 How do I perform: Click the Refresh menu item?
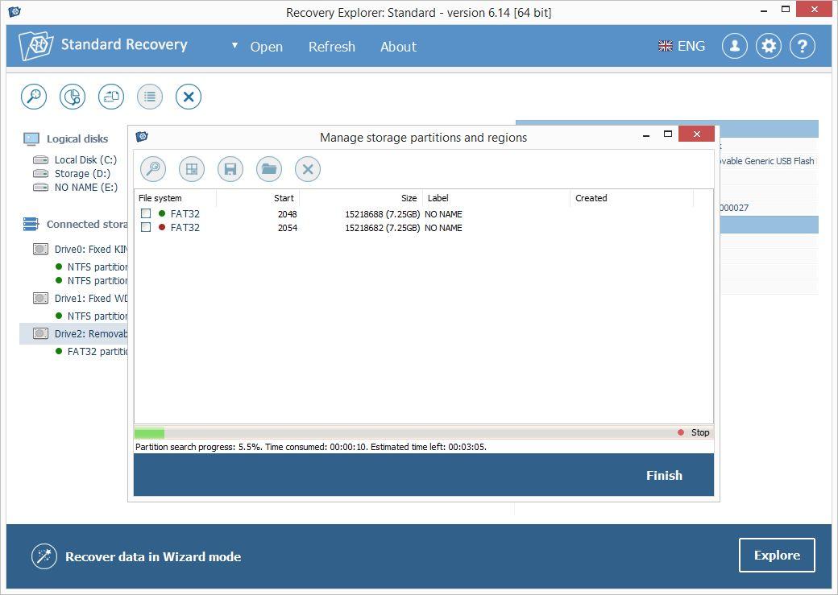click(x=332, y=47)
